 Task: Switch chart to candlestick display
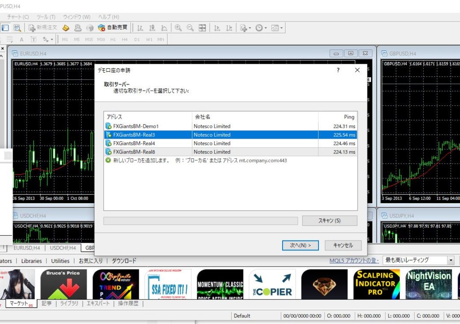coord(152,28)
